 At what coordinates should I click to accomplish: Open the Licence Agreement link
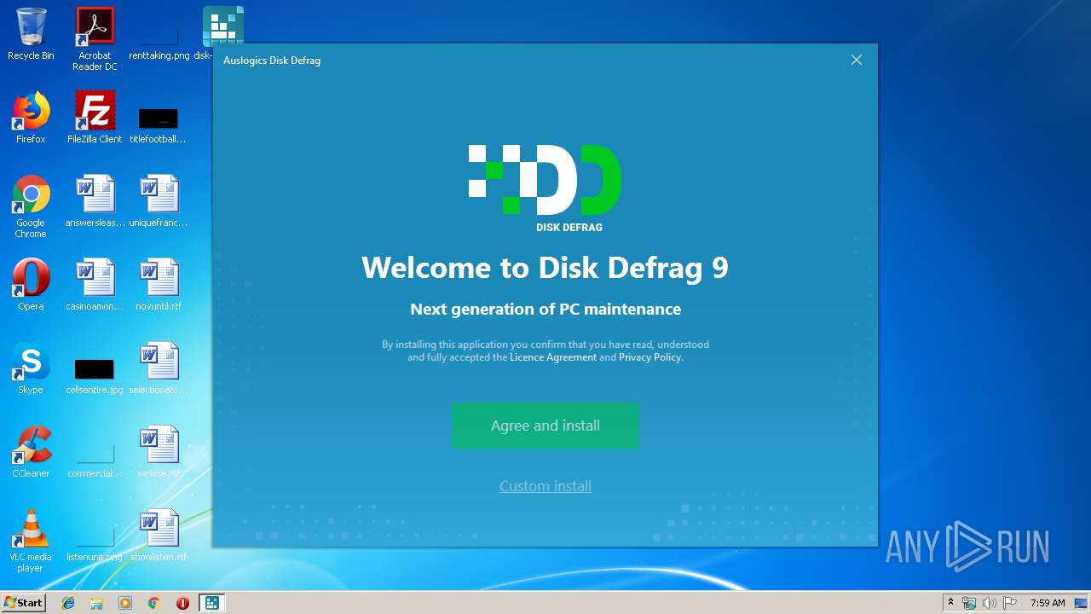point(553,357)
